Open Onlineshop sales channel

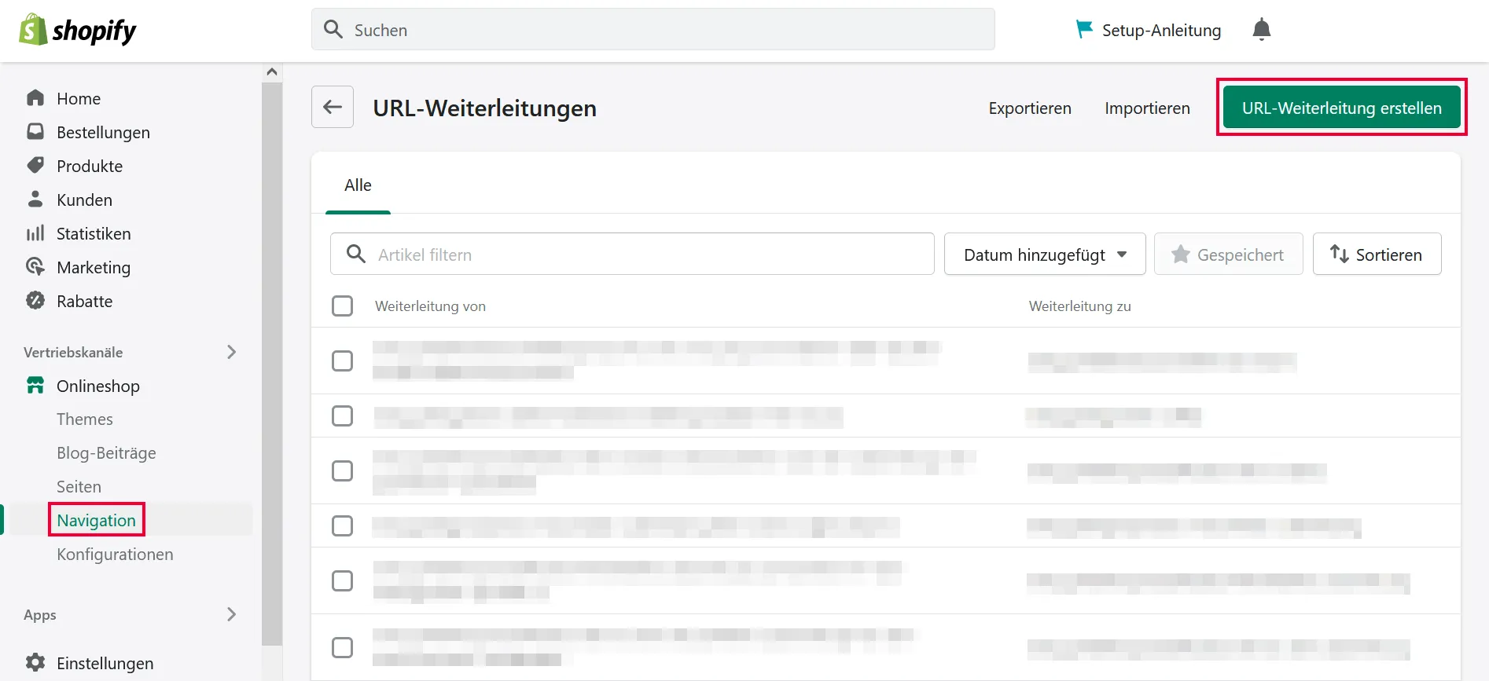pyautogui.click(x=98, y=386)
